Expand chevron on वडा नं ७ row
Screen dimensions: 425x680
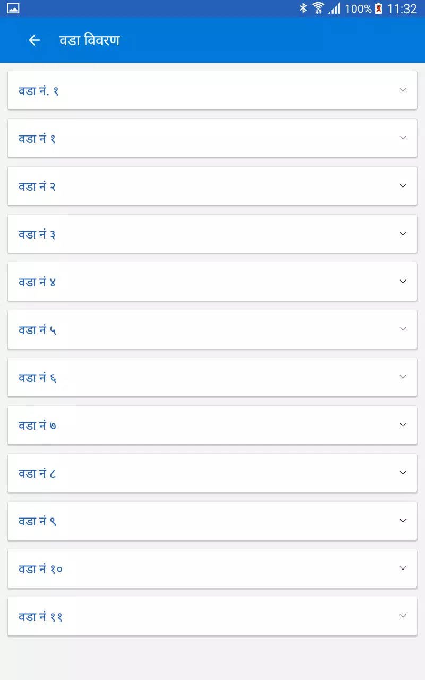pyautogui.click(x=403, y=425)
